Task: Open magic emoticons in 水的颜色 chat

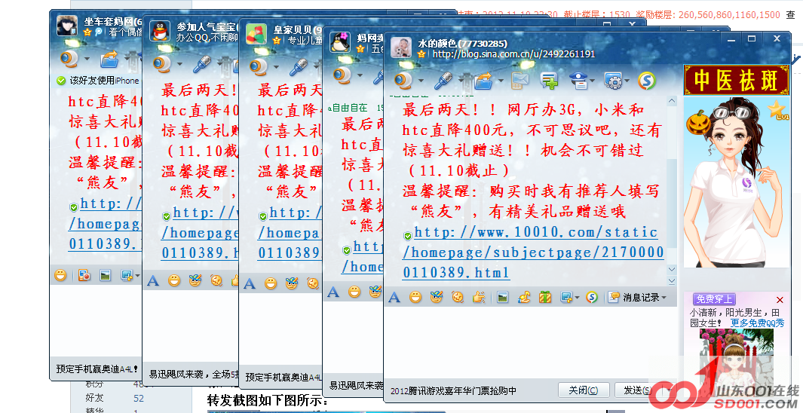Action: [437, 298]
